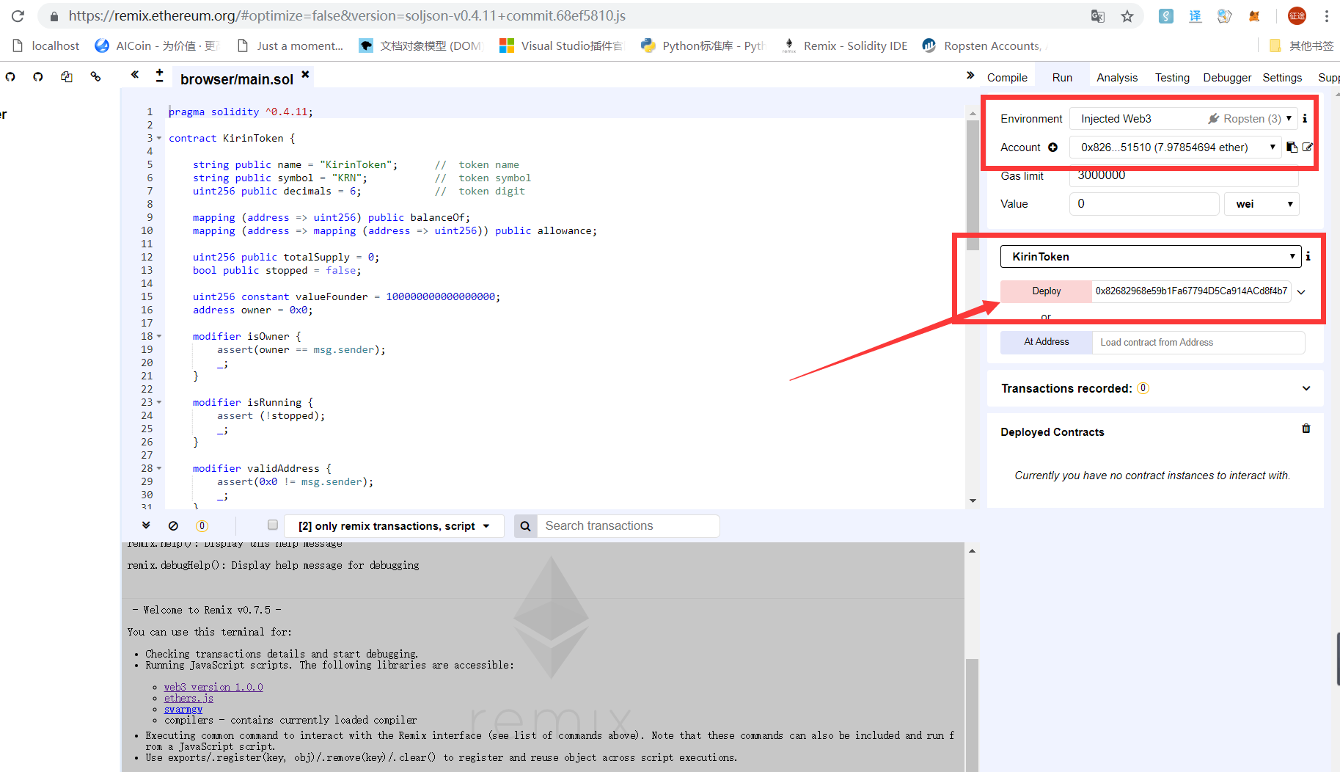
Task: Click the constructor address field next to Deploy
Action: tap(1191, 291)
